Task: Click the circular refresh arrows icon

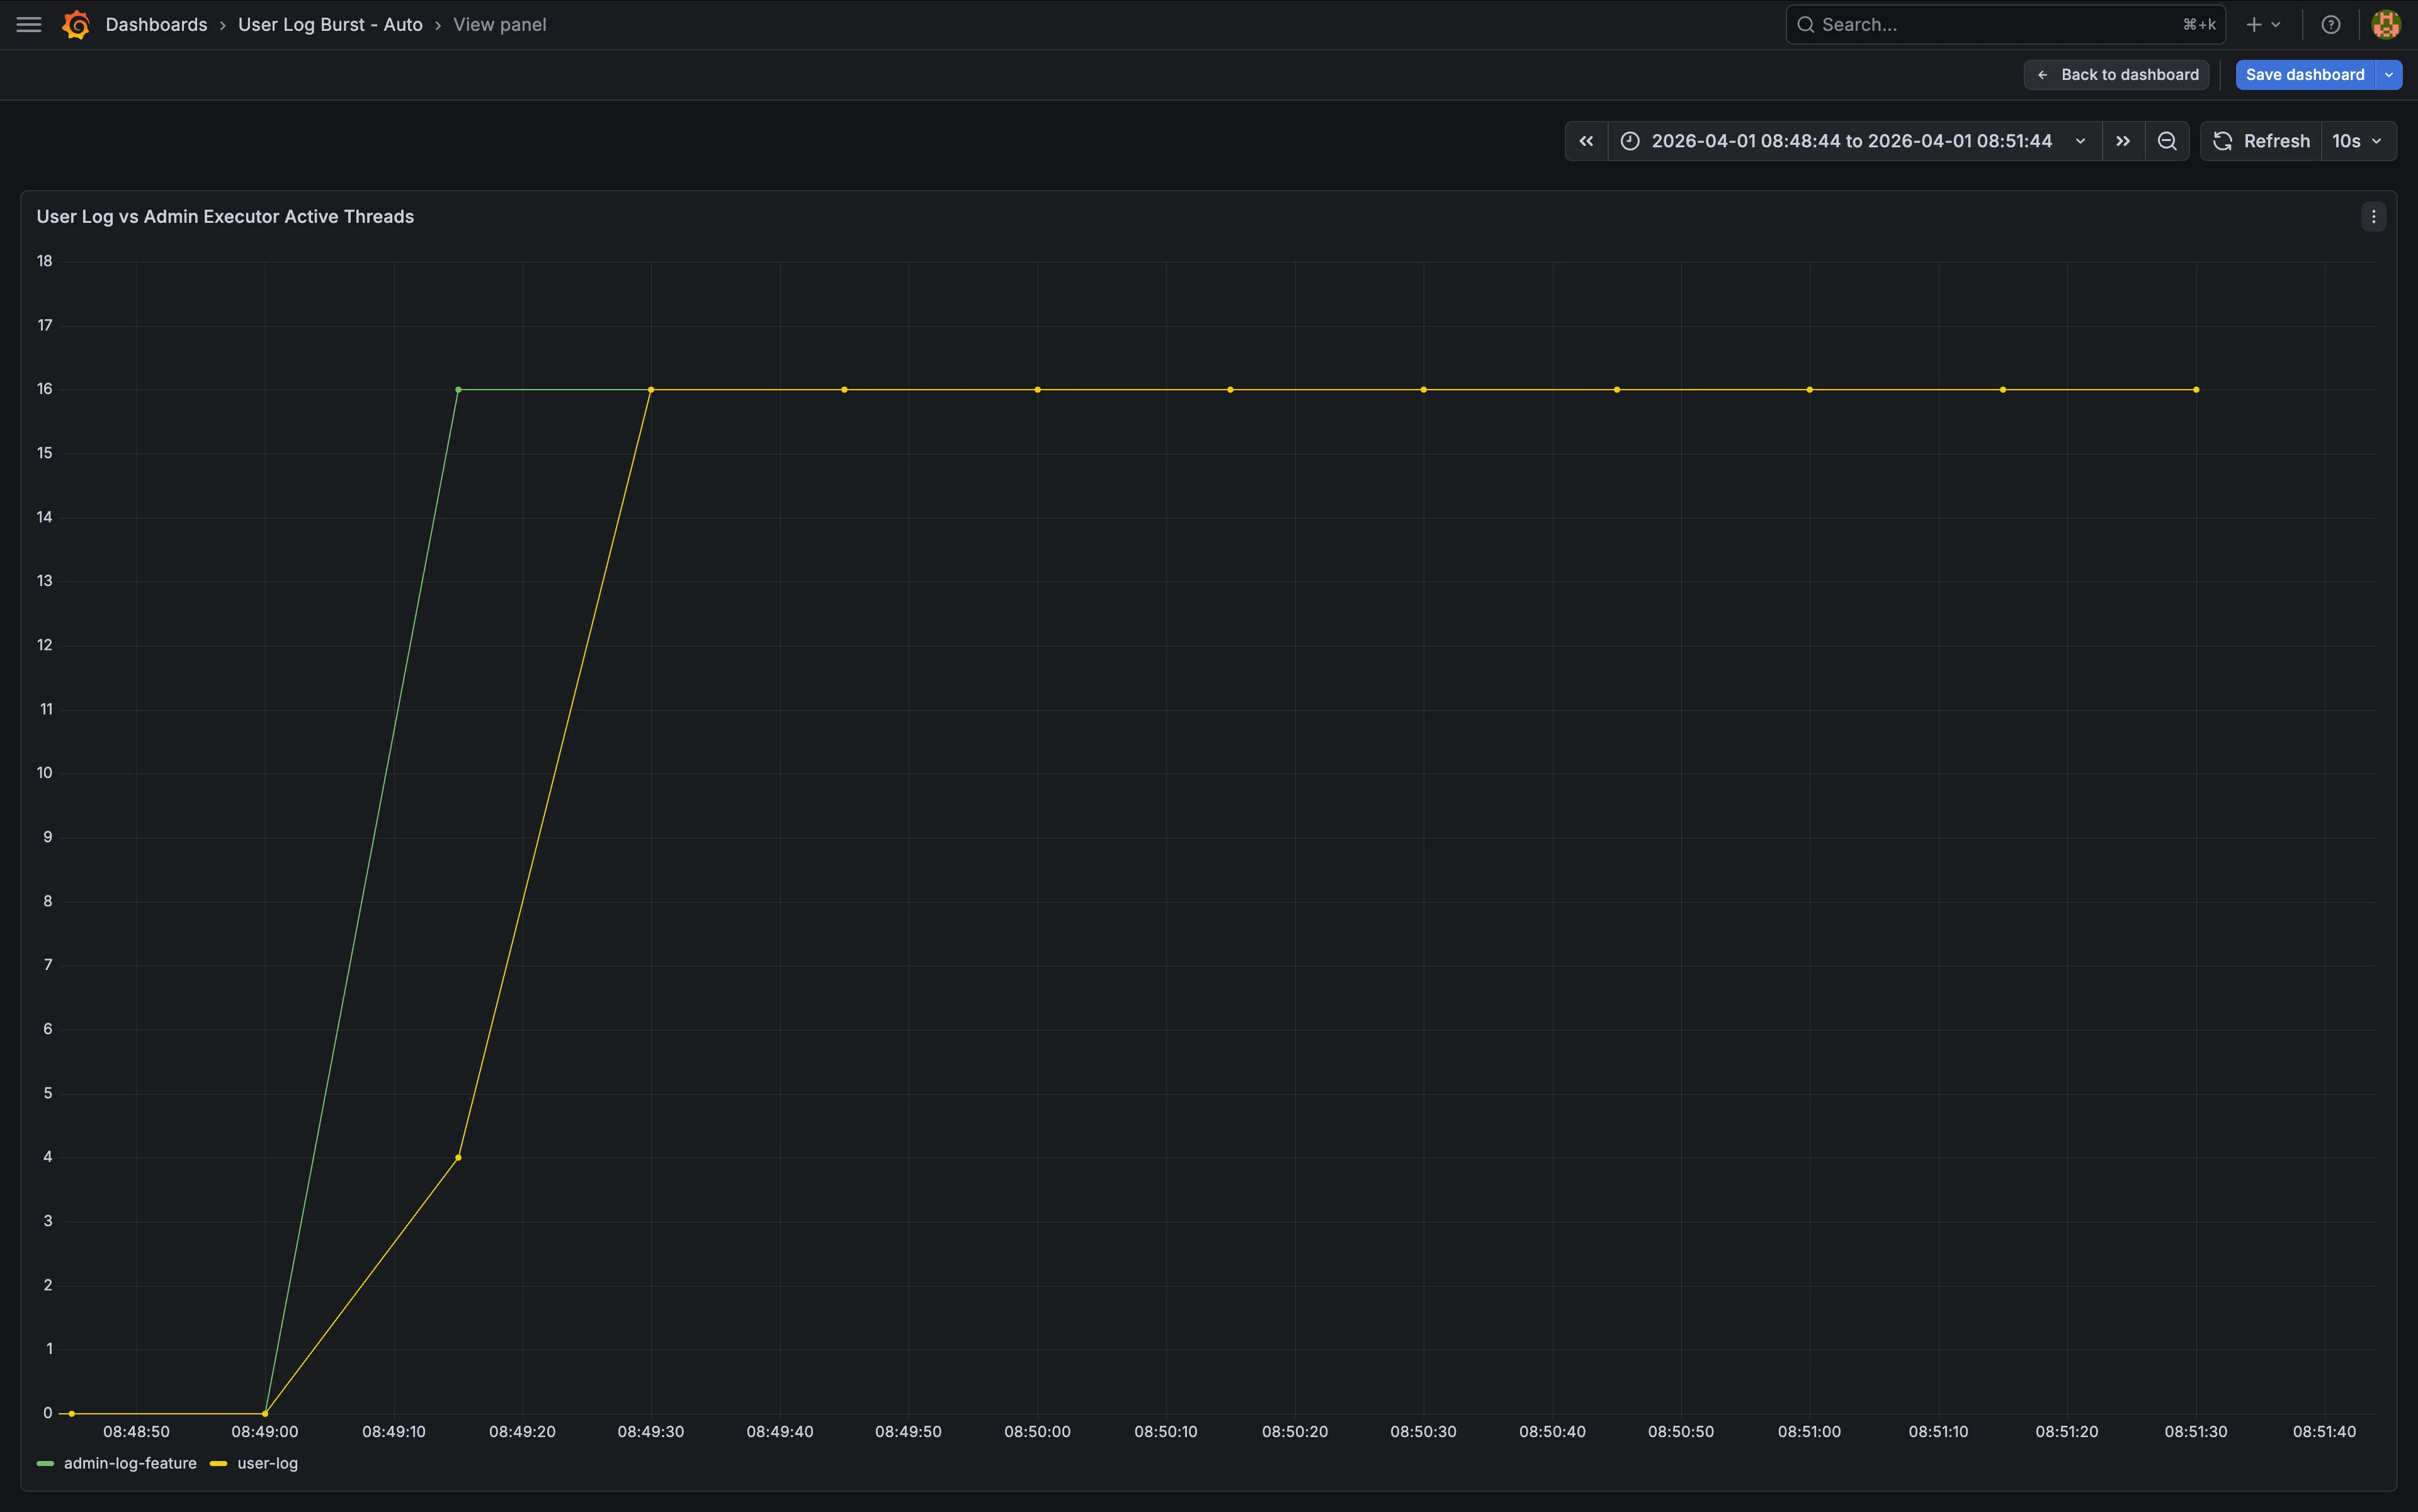Action: tap(2223, 141)
